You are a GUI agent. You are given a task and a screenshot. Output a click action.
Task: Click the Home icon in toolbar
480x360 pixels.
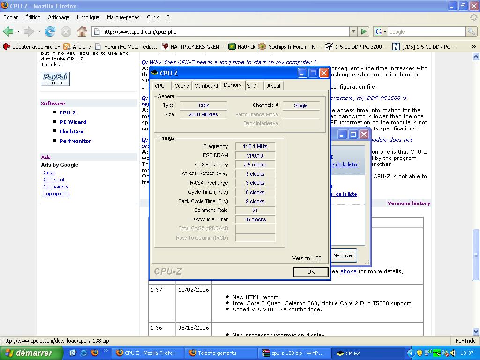pos(82,31)
